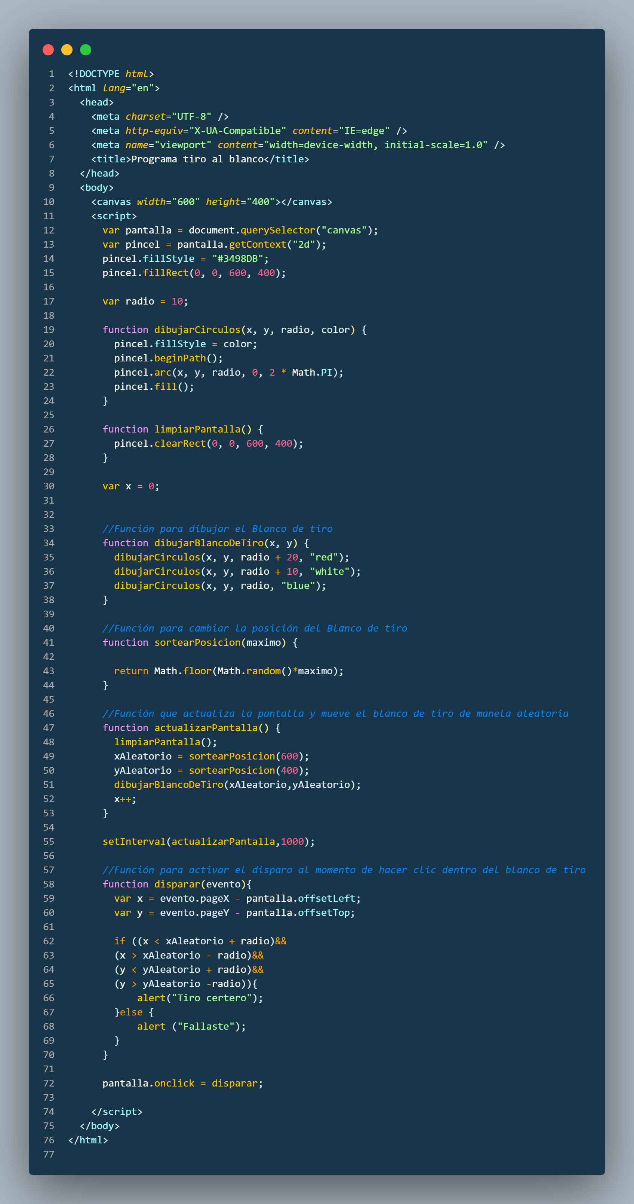Click '(y < yAleatorio + radio)&&' line
Viewport: 634px width, 1204px height.
click(x=189, y=969)
